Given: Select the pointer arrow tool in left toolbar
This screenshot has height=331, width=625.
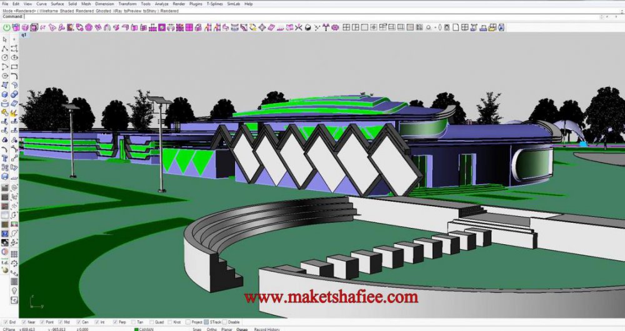Looking at the screenshot, I should tap(5, 40).
